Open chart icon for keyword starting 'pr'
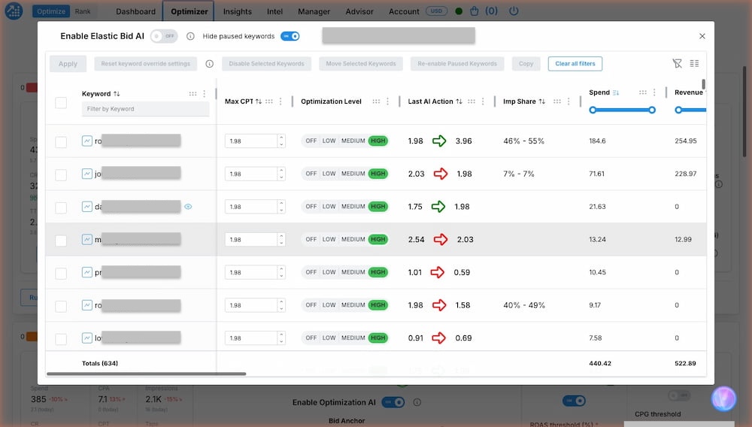The width and height of the screenshot is (752, 427). coord(86,272)
